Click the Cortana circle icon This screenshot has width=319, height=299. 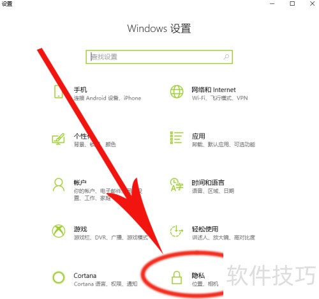pos(59,277)
